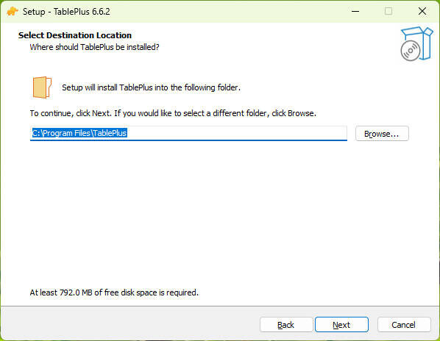The image size is (440, 341).
Task: Click the 'To continue, click Next' instruction text
Action: (x=173, y=113)
